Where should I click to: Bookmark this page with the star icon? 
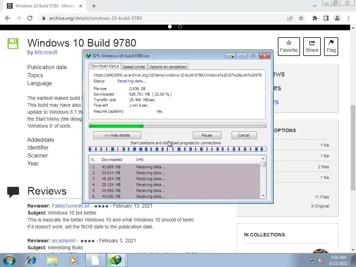tap(301, 18)
